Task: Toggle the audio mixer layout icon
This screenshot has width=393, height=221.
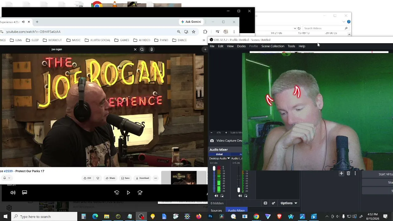Action: click(x=265, y=203)
